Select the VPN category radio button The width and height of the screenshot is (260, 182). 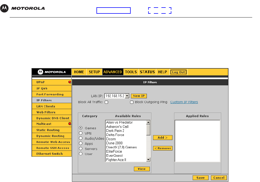click(x=81, y=133)
